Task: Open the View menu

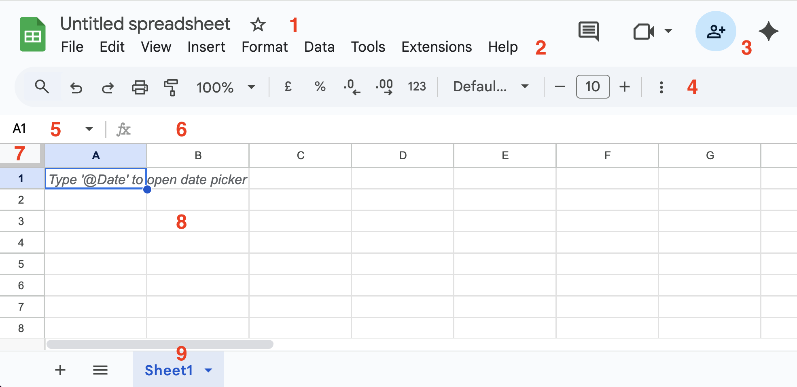Action: (156, 47)
